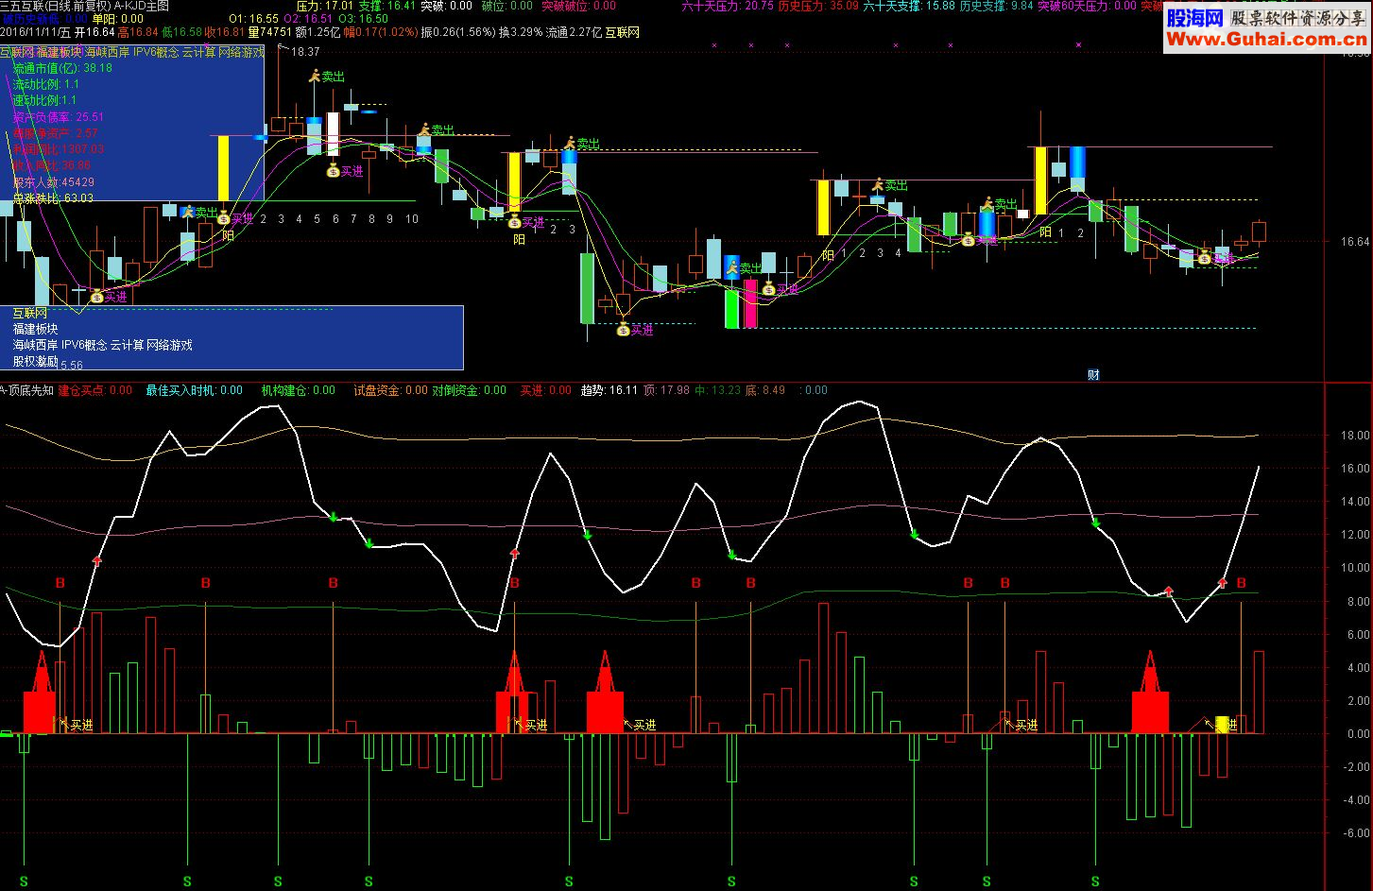Click the A-顶底先知 indicator title
Viewport: 1373px width, 891px height.
26,390
